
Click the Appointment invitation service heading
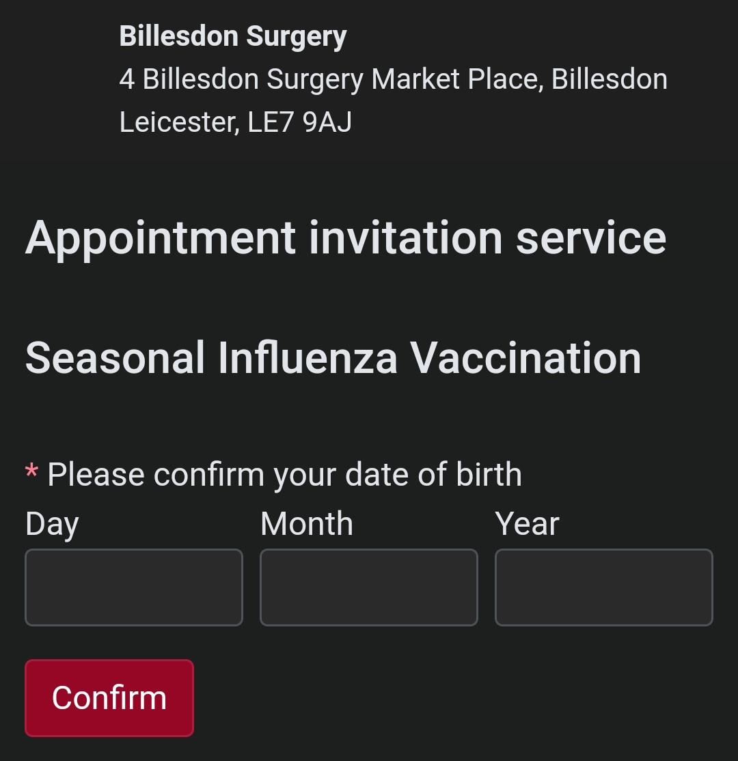[x=346, y=238]
